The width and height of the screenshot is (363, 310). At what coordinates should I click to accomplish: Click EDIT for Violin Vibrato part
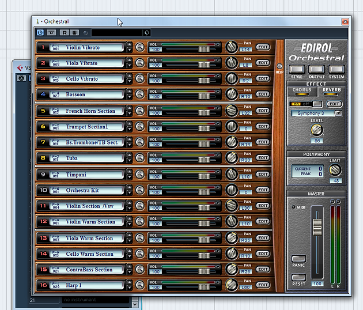pyautogui.click(x=263, y=47)
